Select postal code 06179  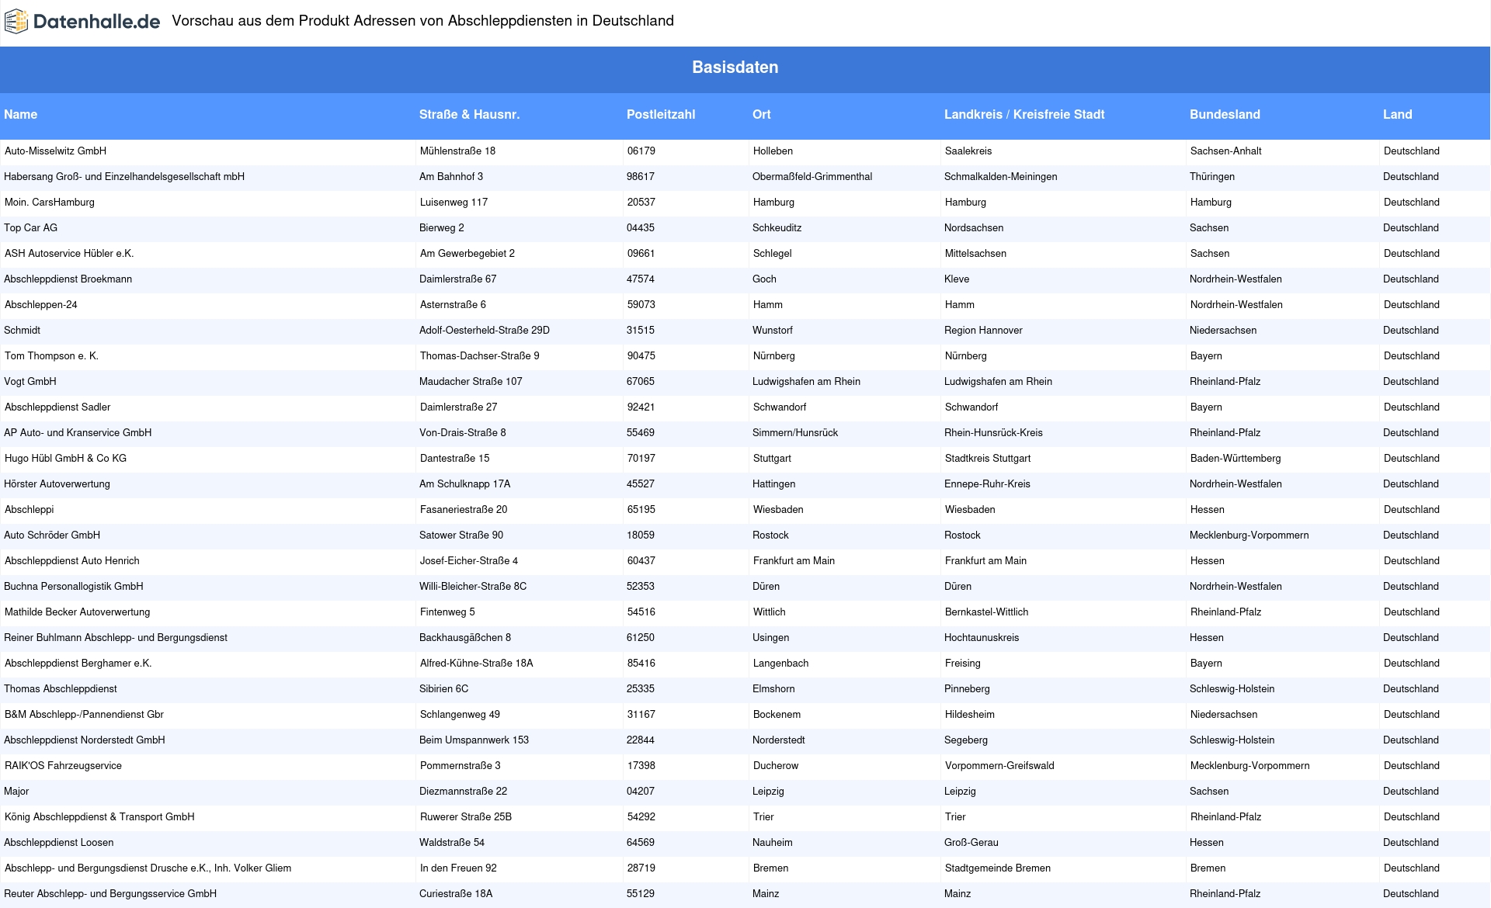point(641,151)
